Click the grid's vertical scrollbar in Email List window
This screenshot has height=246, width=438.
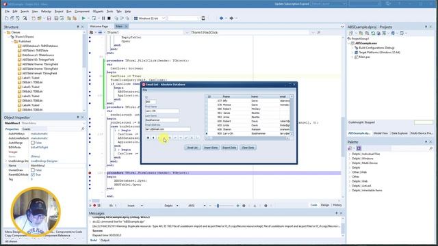tap(292, 115)
